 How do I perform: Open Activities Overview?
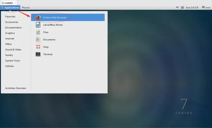point(16,88)
